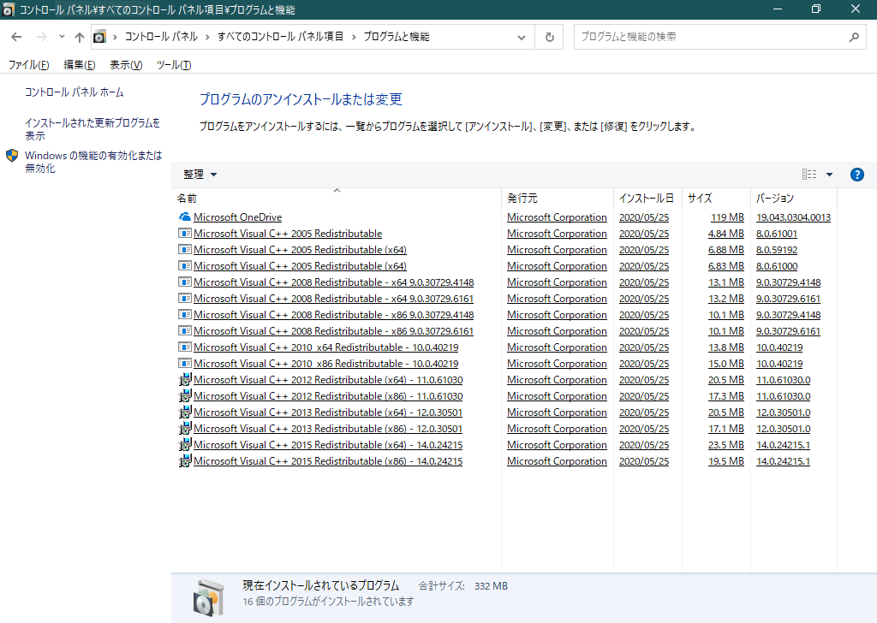Sort by 名前 column header

coord(337,199)
